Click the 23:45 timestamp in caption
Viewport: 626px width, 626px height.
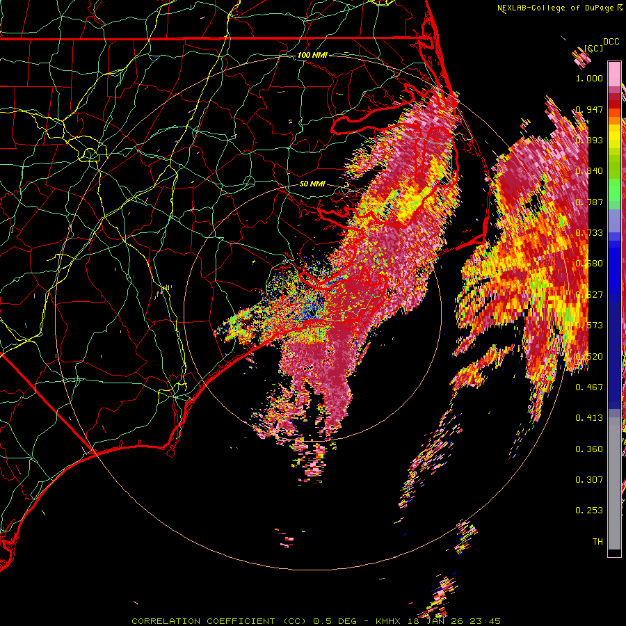point(485,621)
